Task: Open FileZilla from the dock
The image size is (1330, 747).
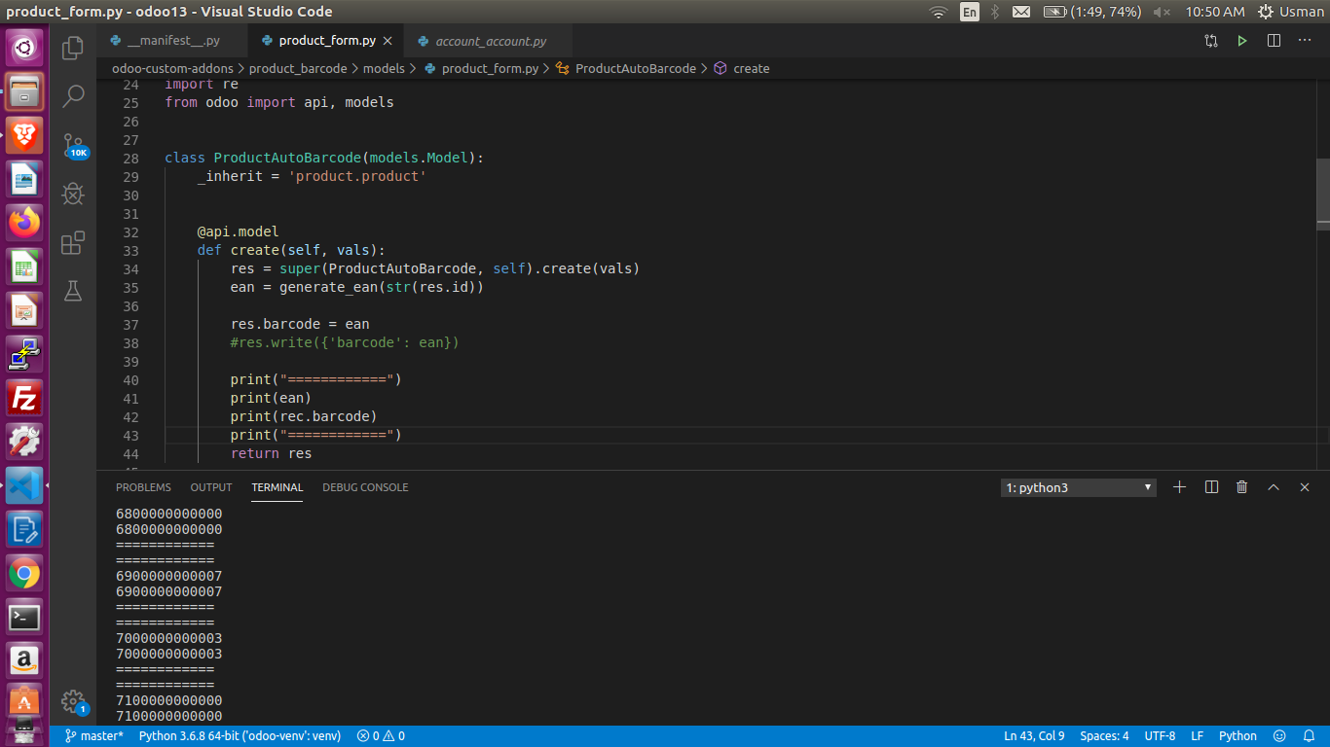Action: pos(24,398)
